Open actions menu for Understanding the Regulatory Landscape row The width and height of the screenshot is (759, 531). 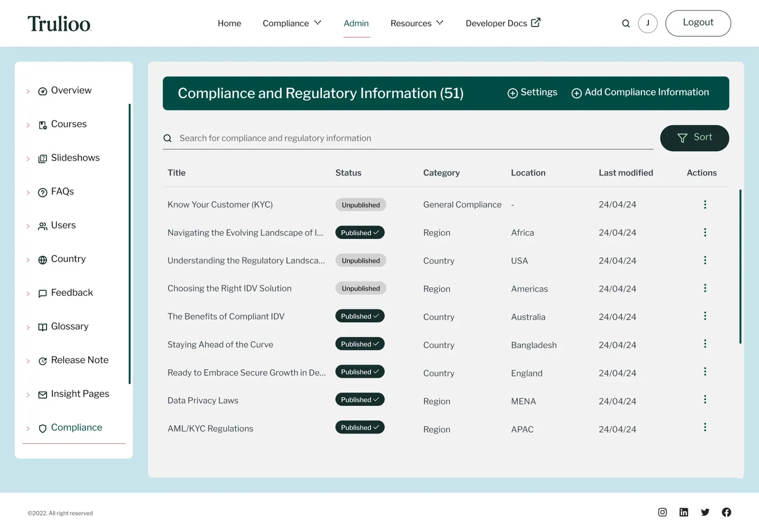[x=705, y=260]
